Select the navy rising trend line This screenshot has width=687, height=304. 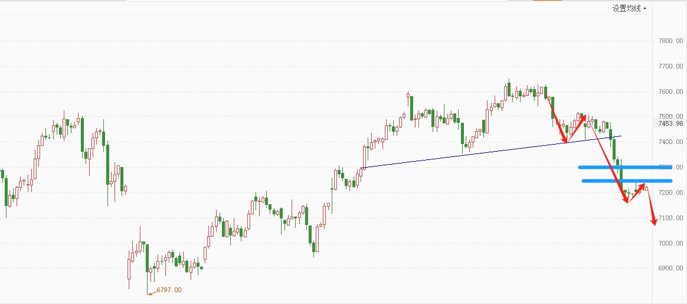point(490,152)
